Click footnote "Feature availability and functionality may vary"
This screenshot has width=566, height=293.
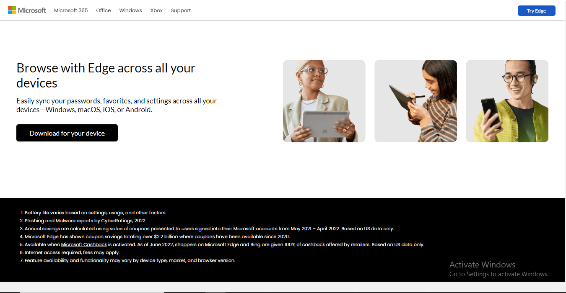[130, 260]
